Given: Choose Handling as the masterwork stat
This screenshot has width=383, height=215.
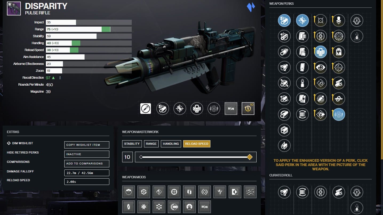Looking at the screenshot, I should click(171, 144).
